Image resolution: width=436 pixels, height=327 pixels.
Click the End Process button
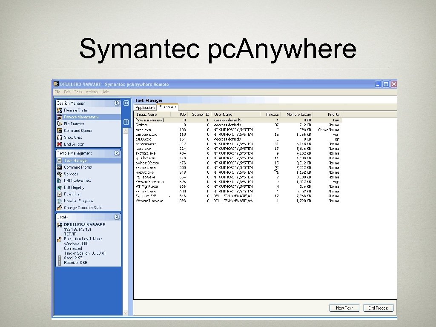pos(379,308)
